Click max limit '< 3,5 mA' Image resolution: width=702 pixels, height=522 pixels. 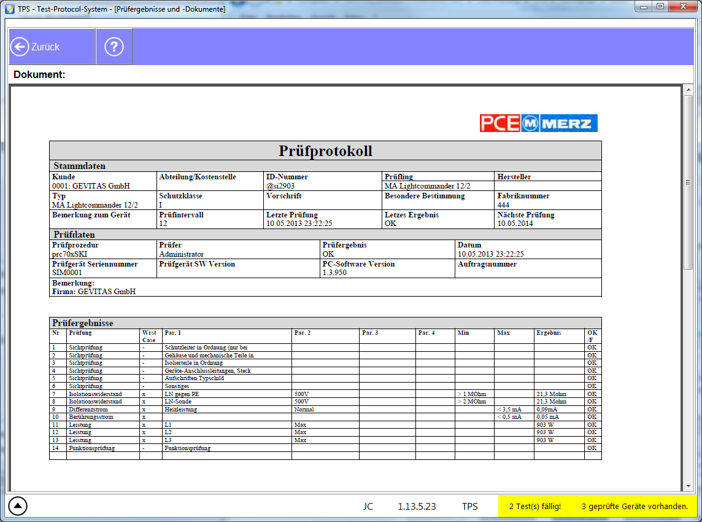pyautogui.click(x=509, y=410)
